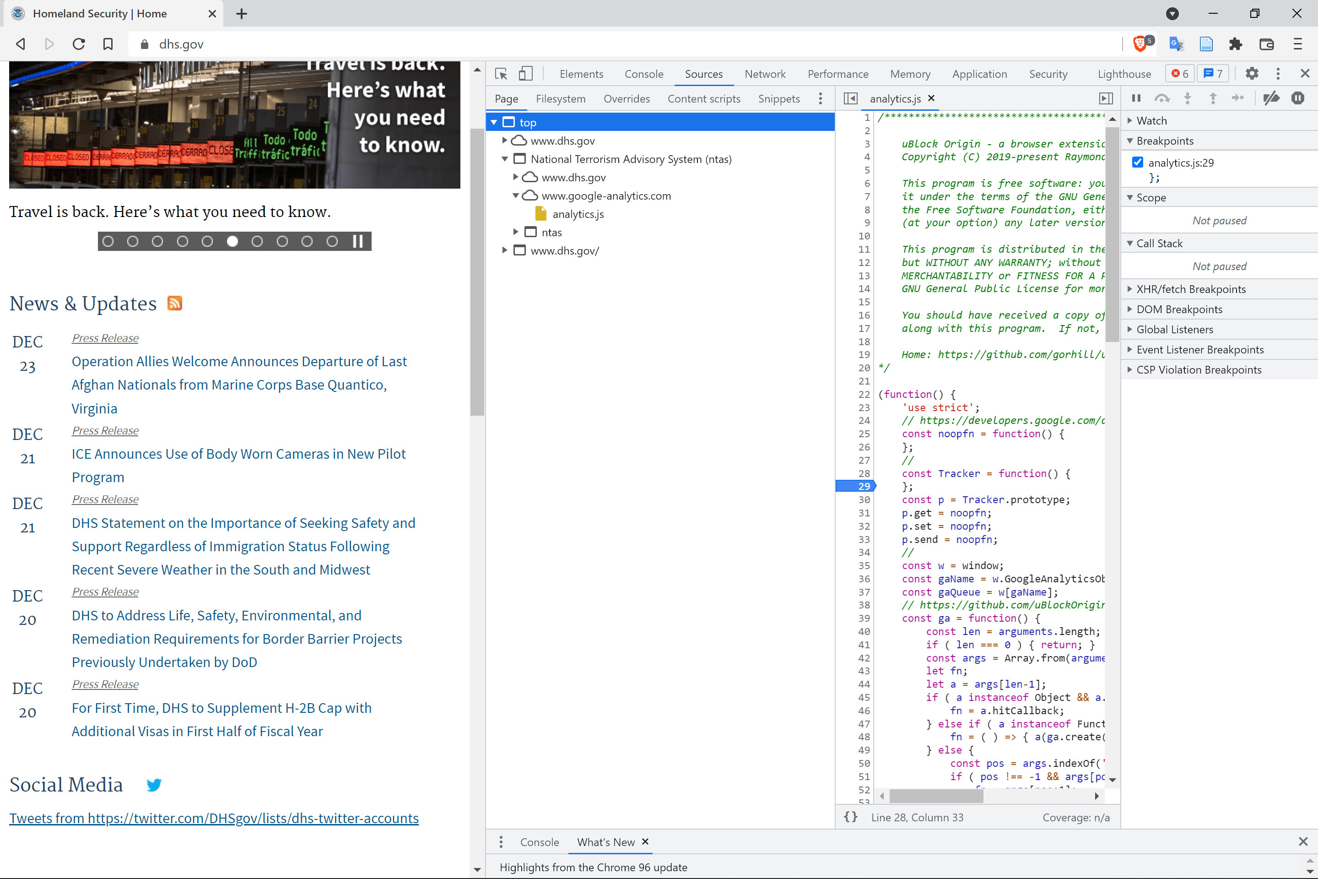Select the first carousel slide dot

pos(108,242)
